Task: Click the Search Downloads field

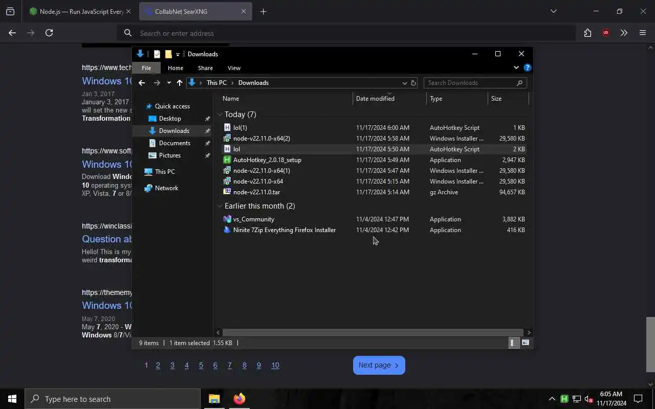Action: [475, 83]
